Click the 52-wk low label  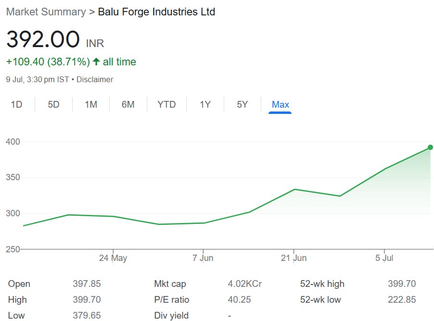point(320,299)
